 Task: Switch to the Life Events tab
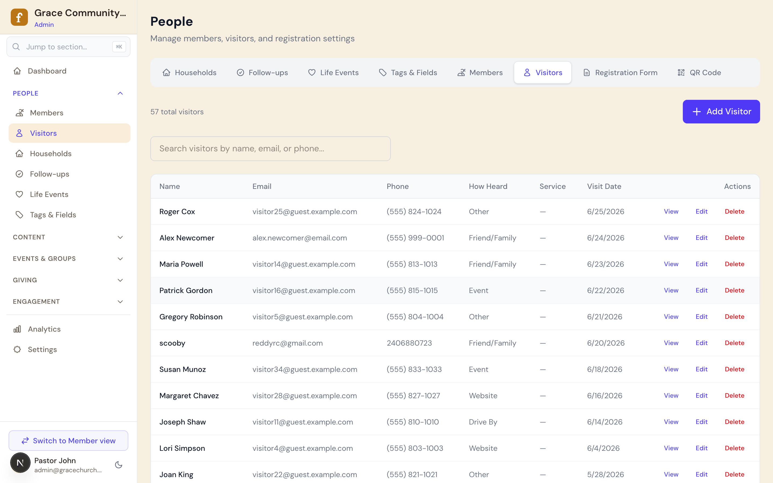coord(333,72)
